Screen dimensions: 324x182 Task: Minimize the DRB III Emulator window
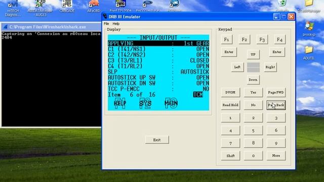[276, 17]
